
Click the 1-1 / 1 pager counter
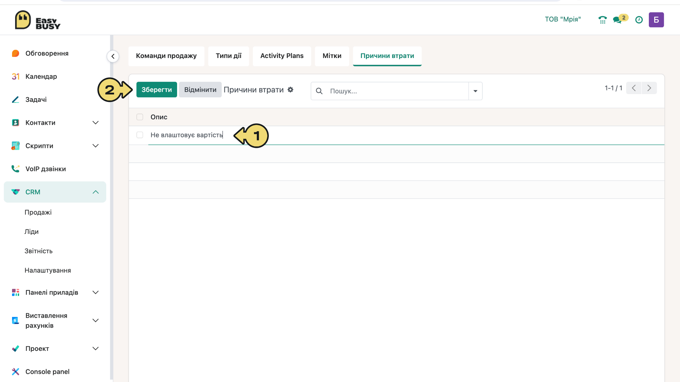613,88
